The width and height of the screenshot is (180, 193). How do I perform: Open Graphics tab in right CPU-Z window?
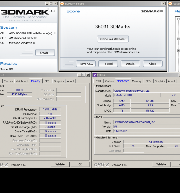point(160,81)
